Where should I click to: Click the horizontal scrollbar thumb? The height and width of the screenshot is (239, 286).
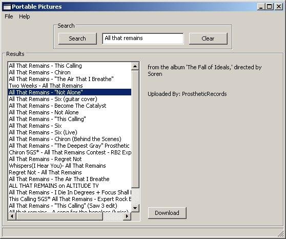[x=59, y=216]
